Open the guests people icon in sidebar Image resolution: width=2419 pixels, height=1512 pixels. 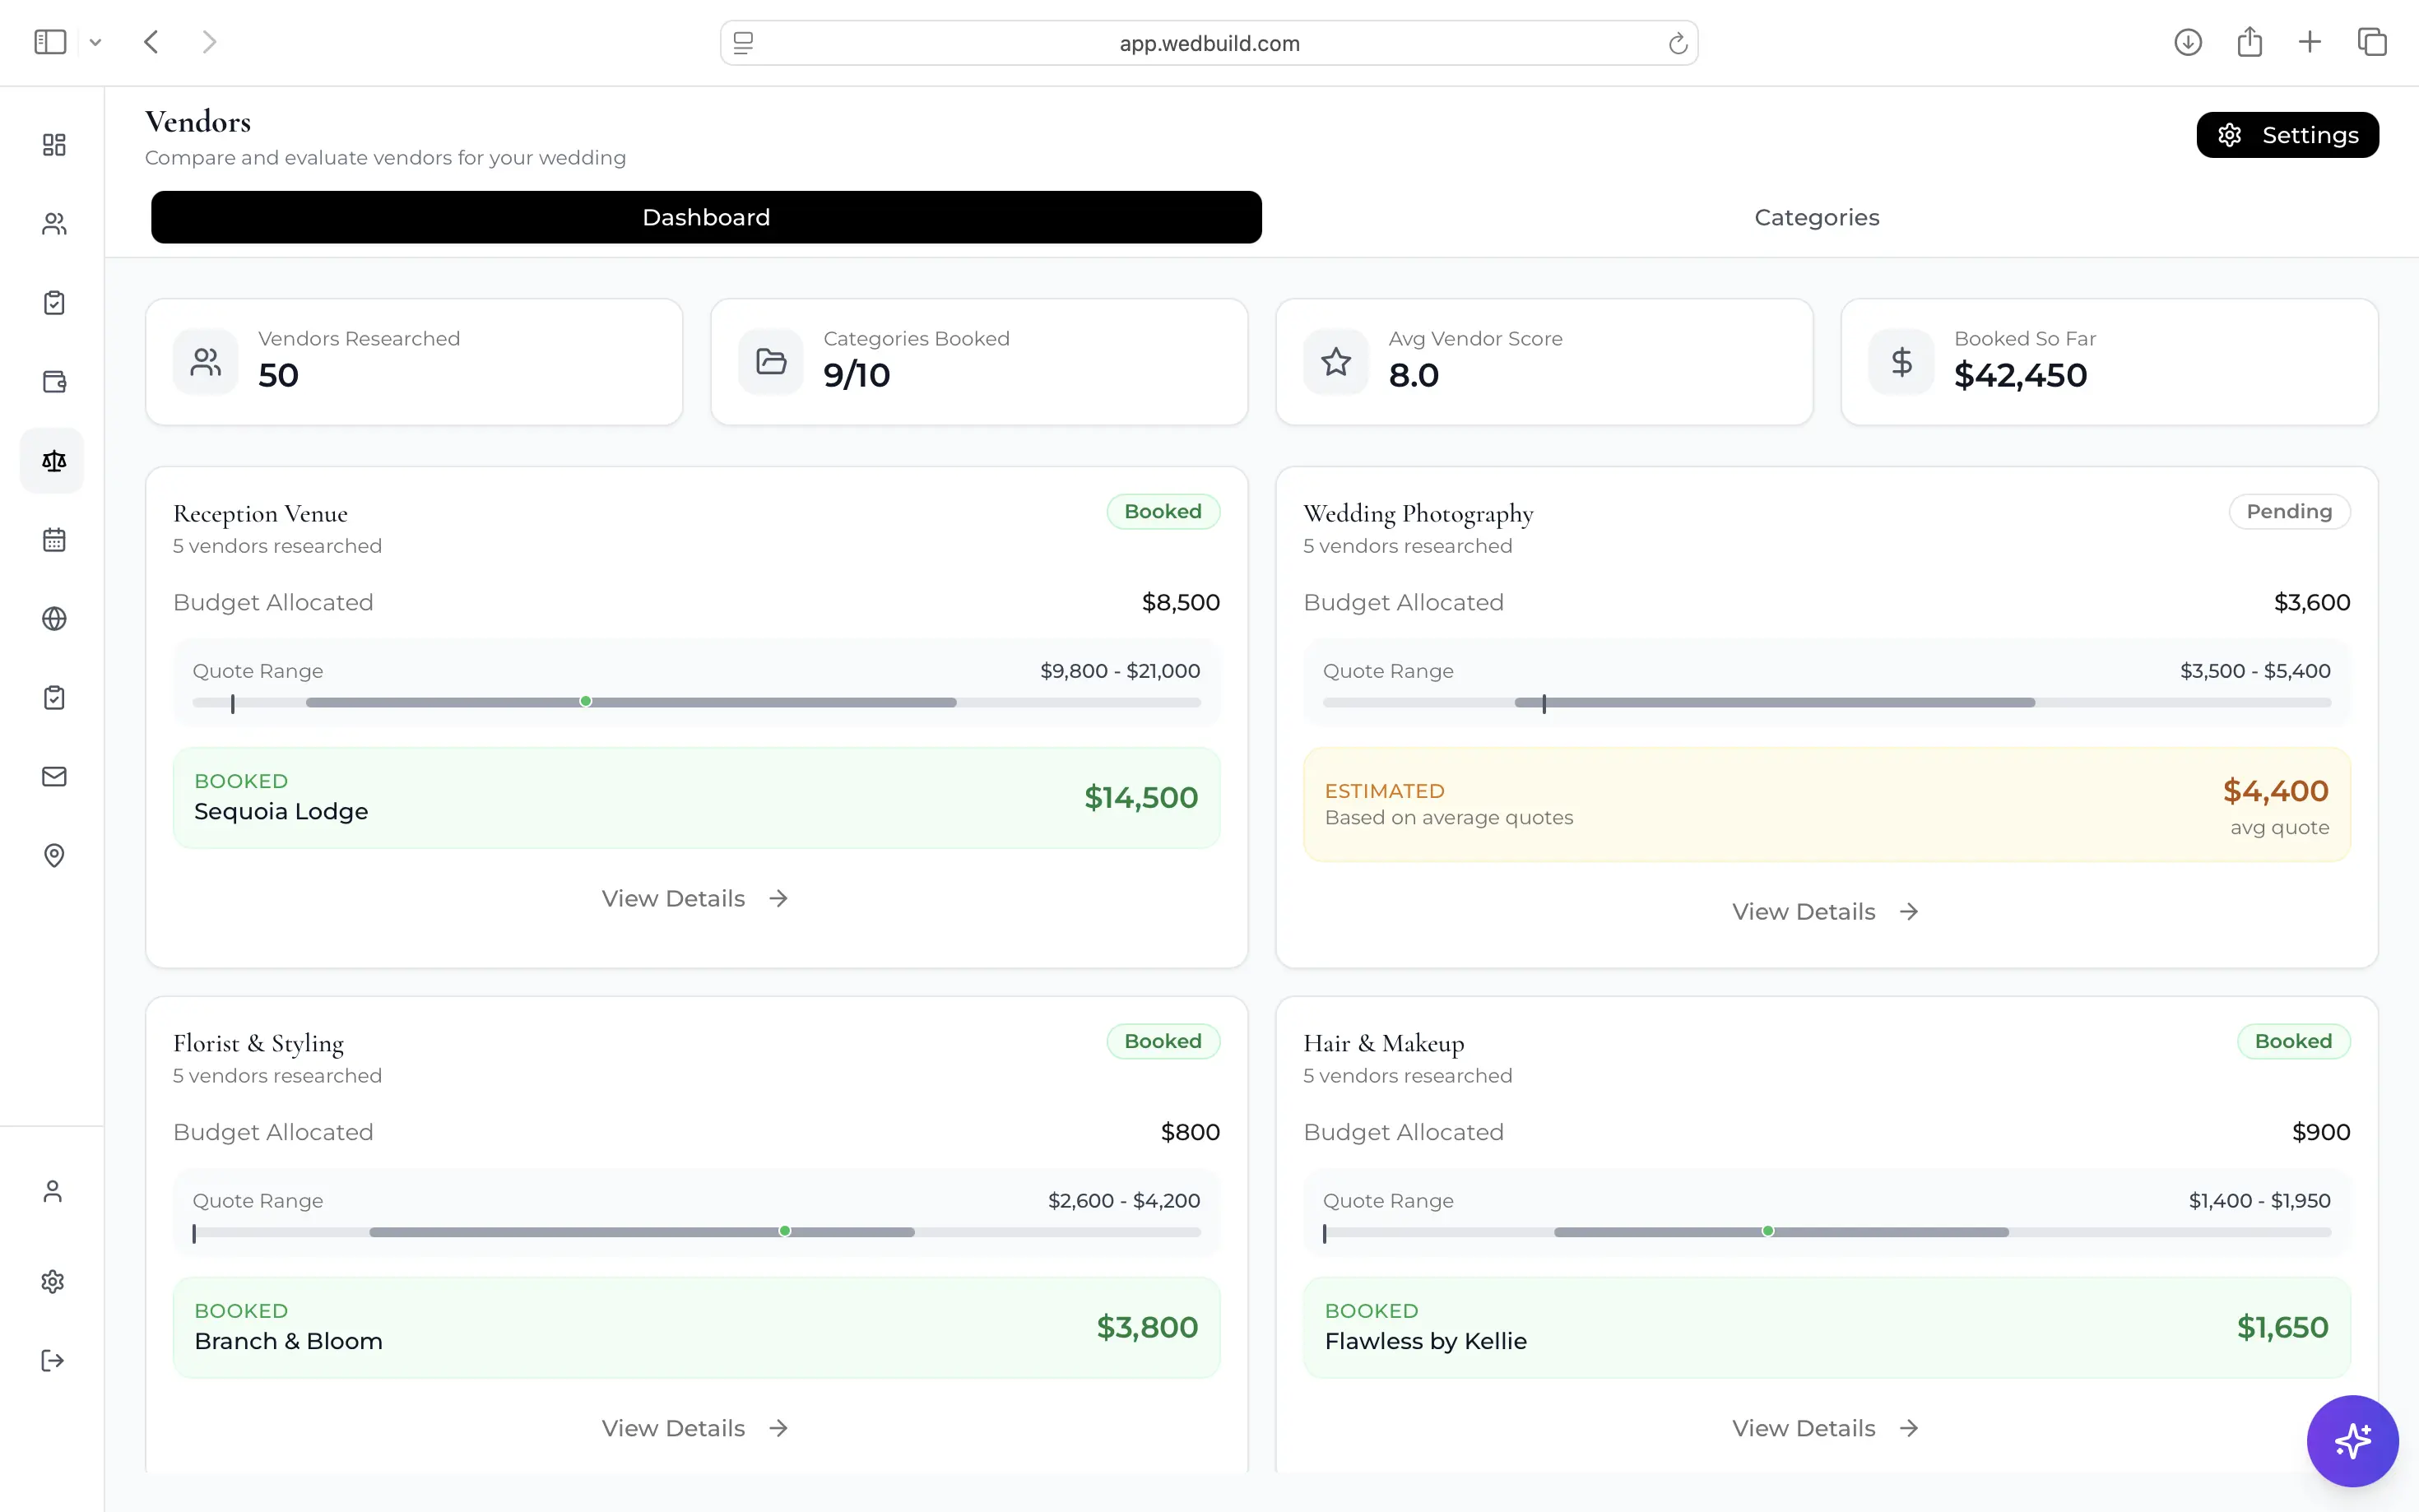[54, 224]
